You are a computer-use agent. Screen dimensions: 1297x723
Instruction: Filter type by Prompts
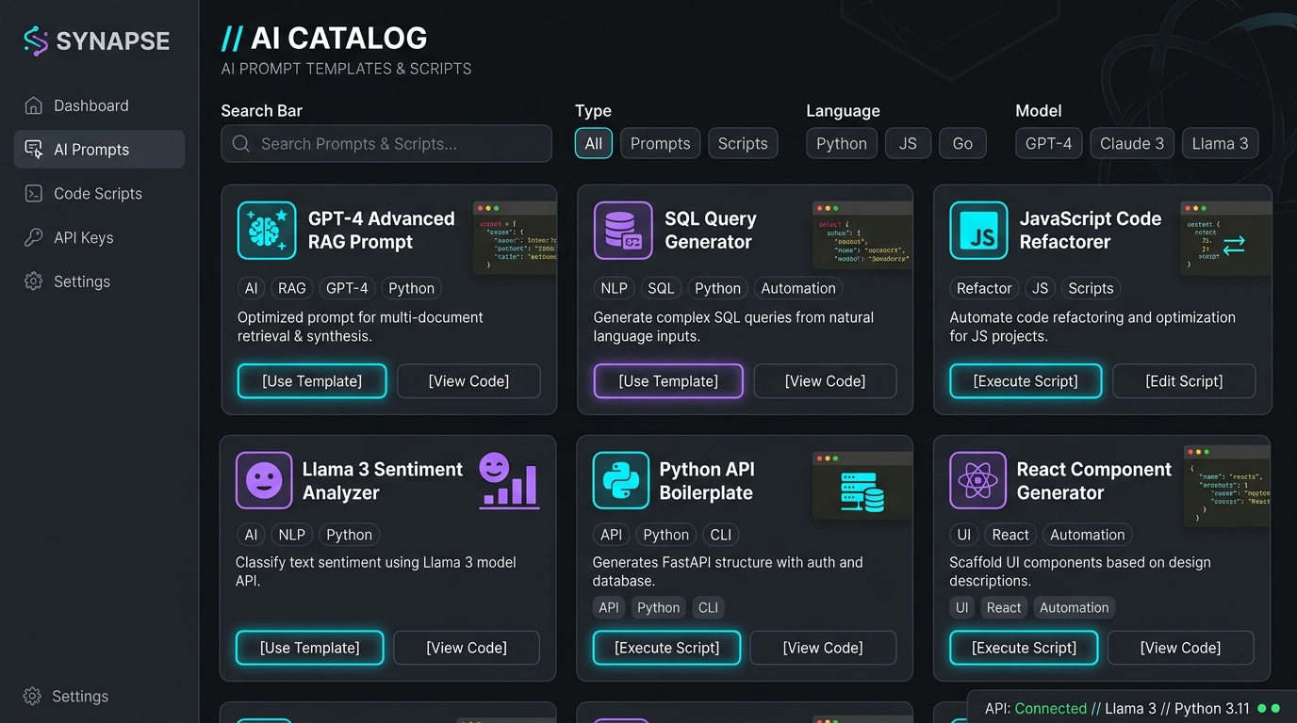[660, 144]
